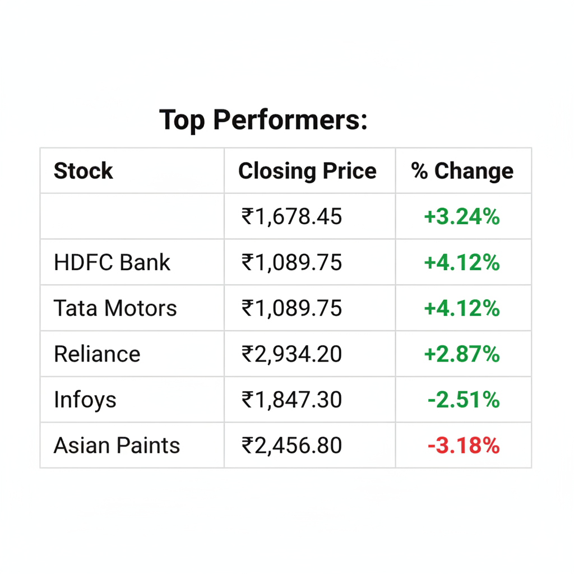Click HDFC Bank's ₹1,089.75 price
The image size is (574, 574).
coord(291,262)
